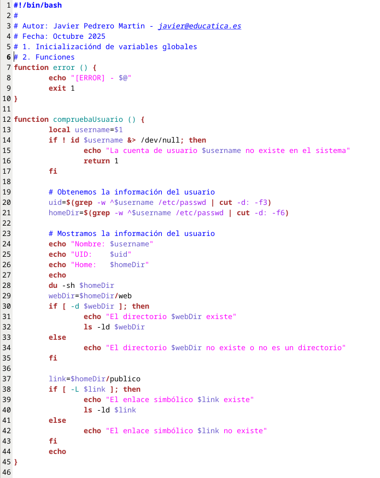Click line number 45 in the gutter
The width and height of the screenshot is (380, 478).
click(x=7, y=462)
